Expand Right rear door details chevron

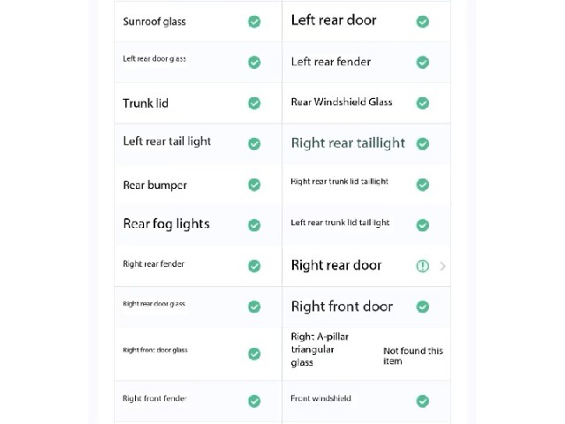(442, 266)
